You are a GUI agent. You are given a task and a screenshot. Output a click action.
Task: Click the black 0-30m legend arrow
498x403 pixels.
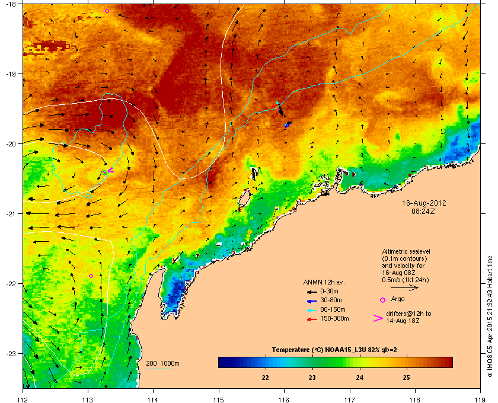(312, 292)
